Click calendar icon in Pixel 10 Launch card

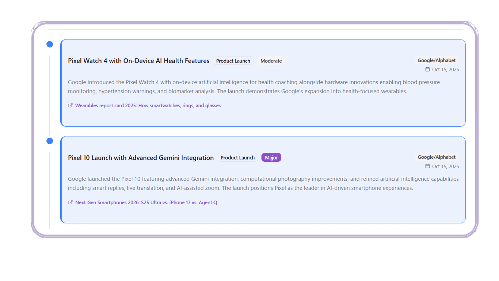pyautogui.click(x=427, y=166)
